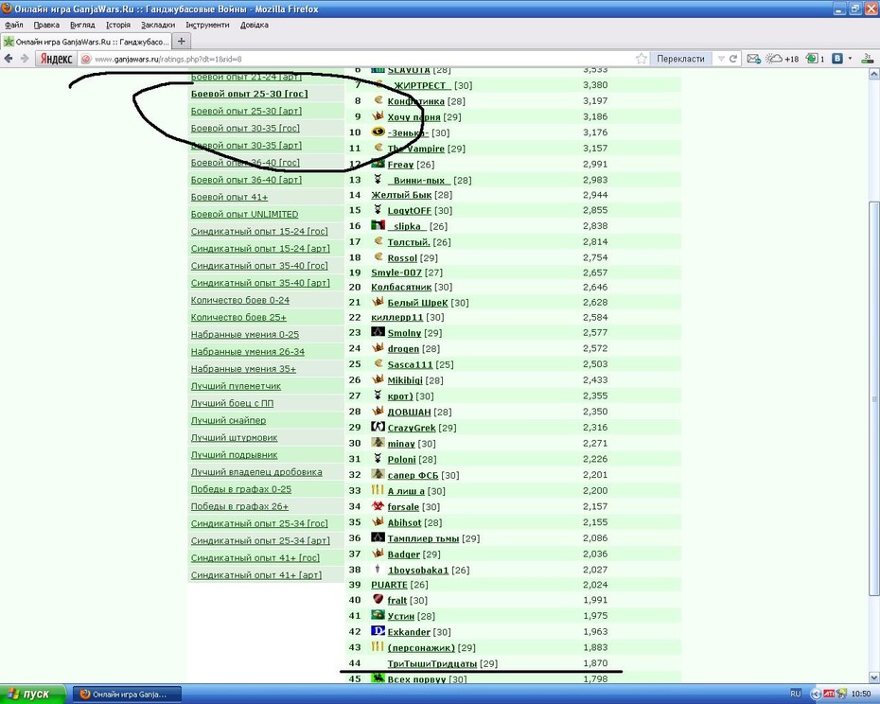
Task: Open Лучший владелец дробовика rating
Action: coord(256,472)
